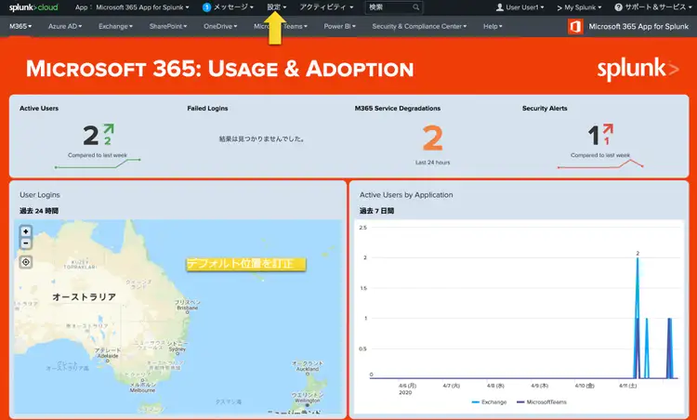Reset map to default position
The image size is (697, 420).
(x=26, y=262)
